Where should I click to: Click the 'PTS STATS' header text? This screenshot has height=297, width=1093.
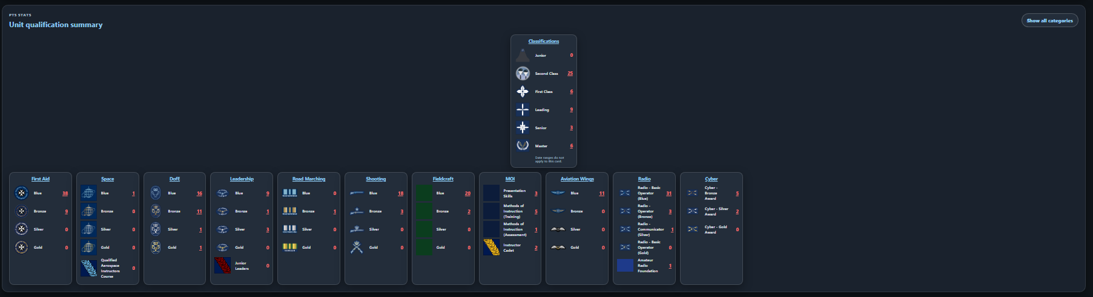coord(20,15)
